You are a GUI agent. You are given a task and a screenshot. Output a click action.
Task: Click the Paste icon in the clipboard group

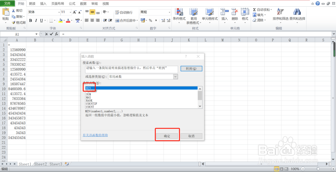click(x=6, y=12)
